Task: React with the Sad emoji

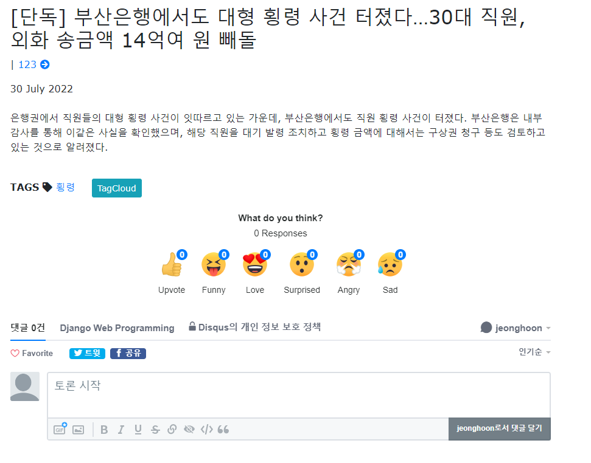Action: pos(390,264)
